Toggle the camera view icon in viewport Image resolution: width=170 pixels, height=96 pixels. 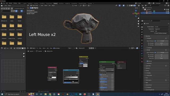138,24
